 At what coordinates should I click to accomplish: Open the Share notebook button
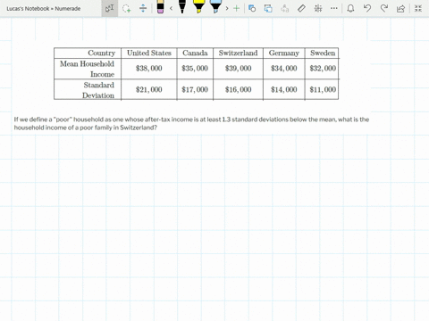(x=400, y=8)
